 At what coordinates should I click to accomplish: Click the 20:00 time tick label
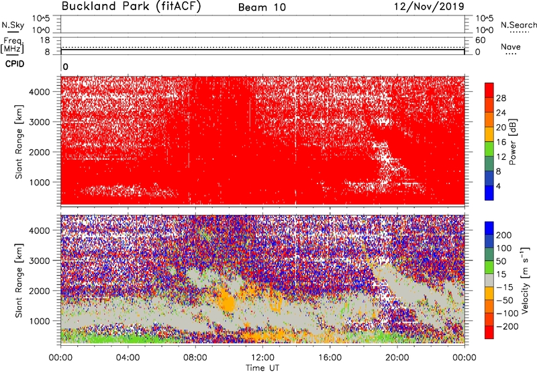pyautogui.click(x=397, y=358)
